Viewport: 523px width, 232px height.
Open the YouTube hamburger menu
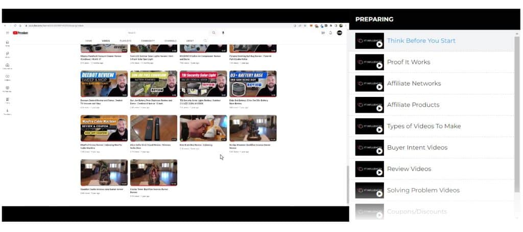pyautogui.click(x=7, y=33)
